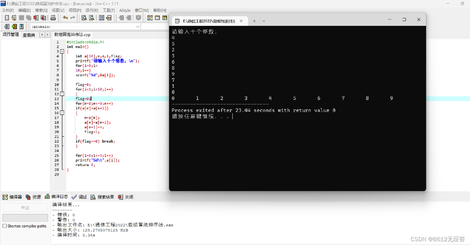Open the console tab list chevron
Viewport: 470px width, 245px height.
[264, 21]
